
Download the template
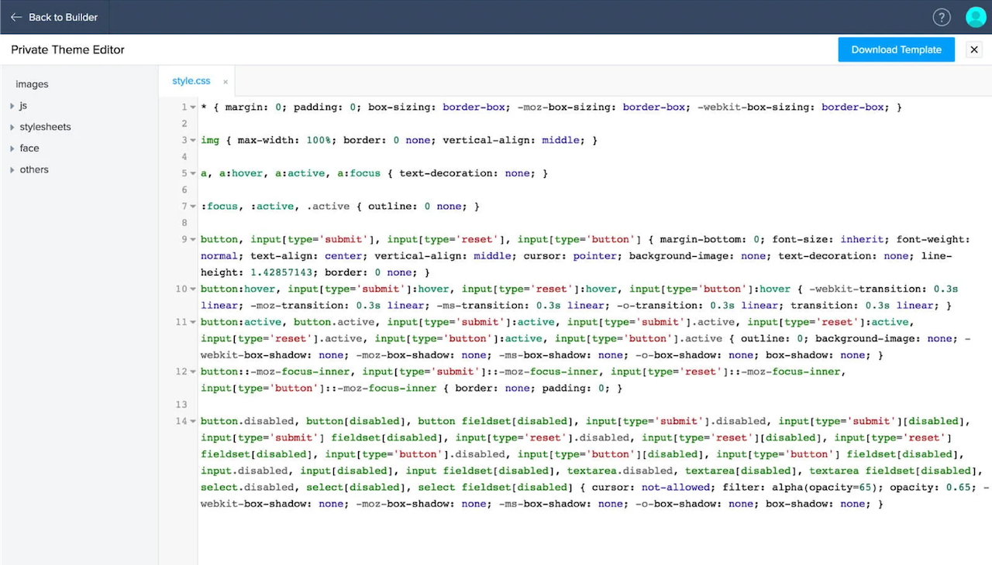click(896, 50)
